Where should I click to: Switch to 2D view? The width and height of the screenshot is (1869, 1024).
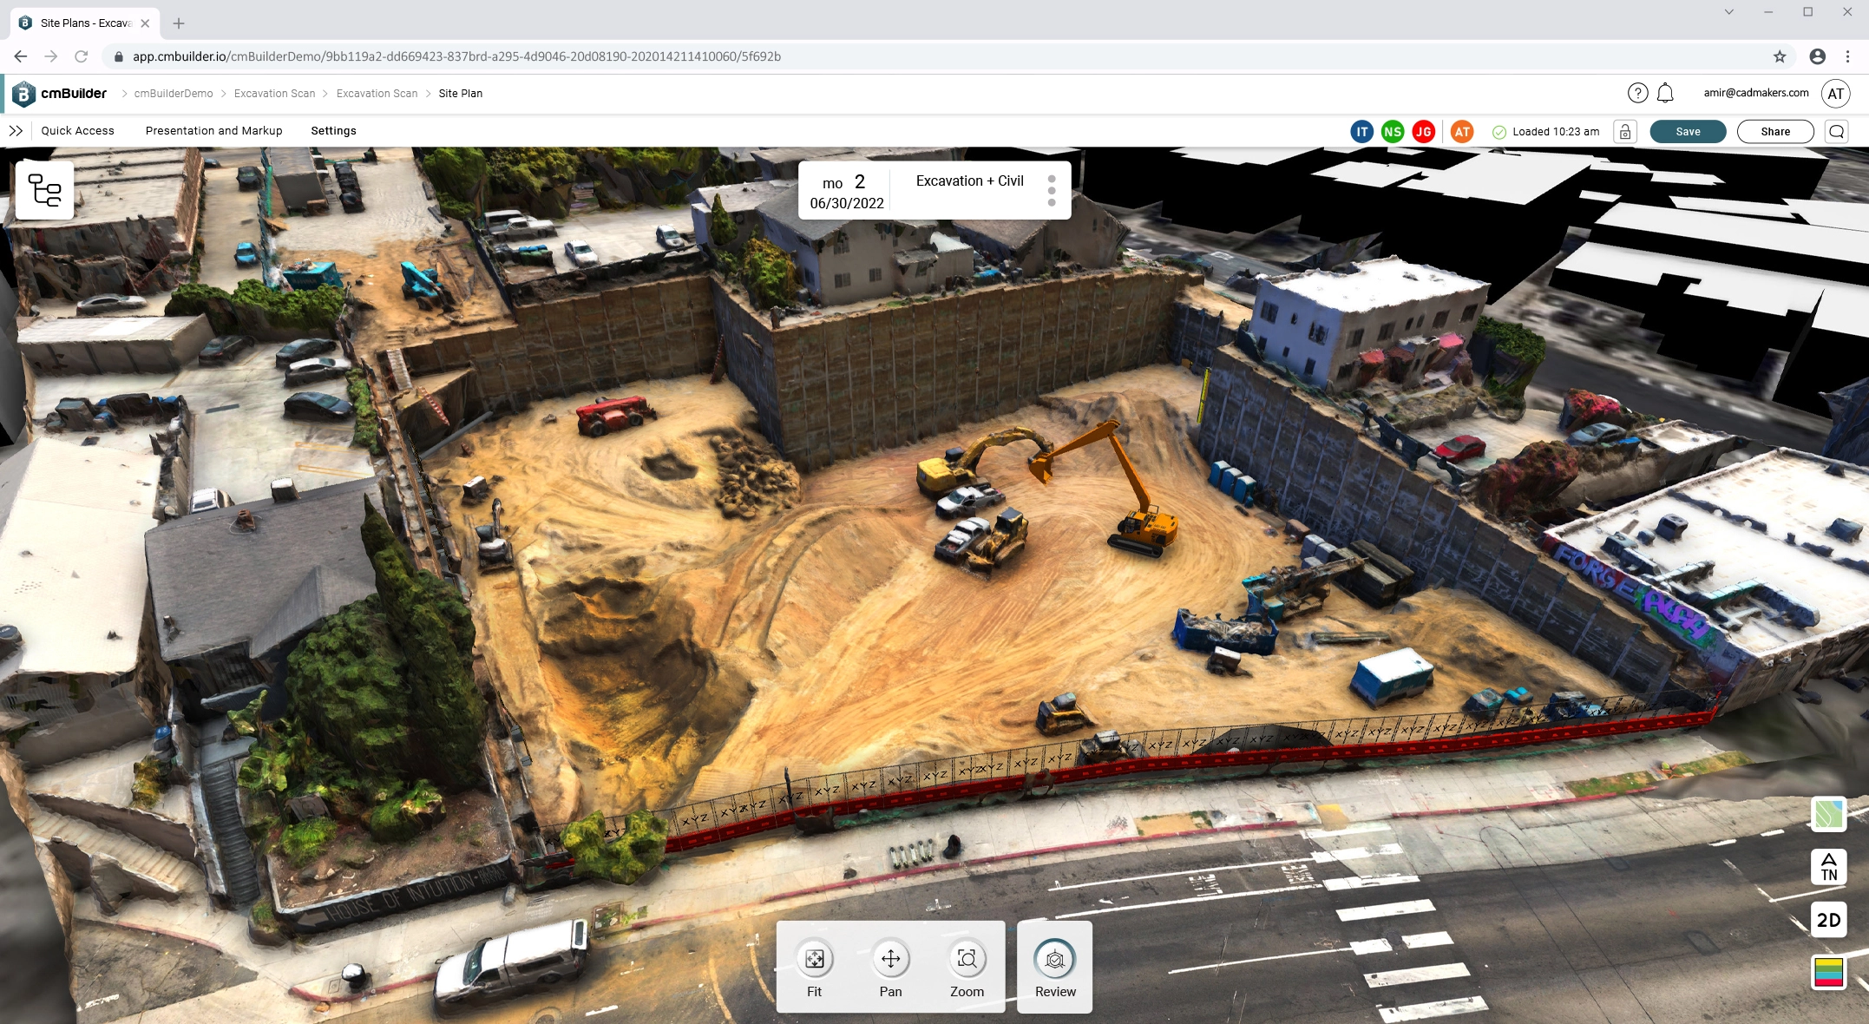click(1828, 920)
